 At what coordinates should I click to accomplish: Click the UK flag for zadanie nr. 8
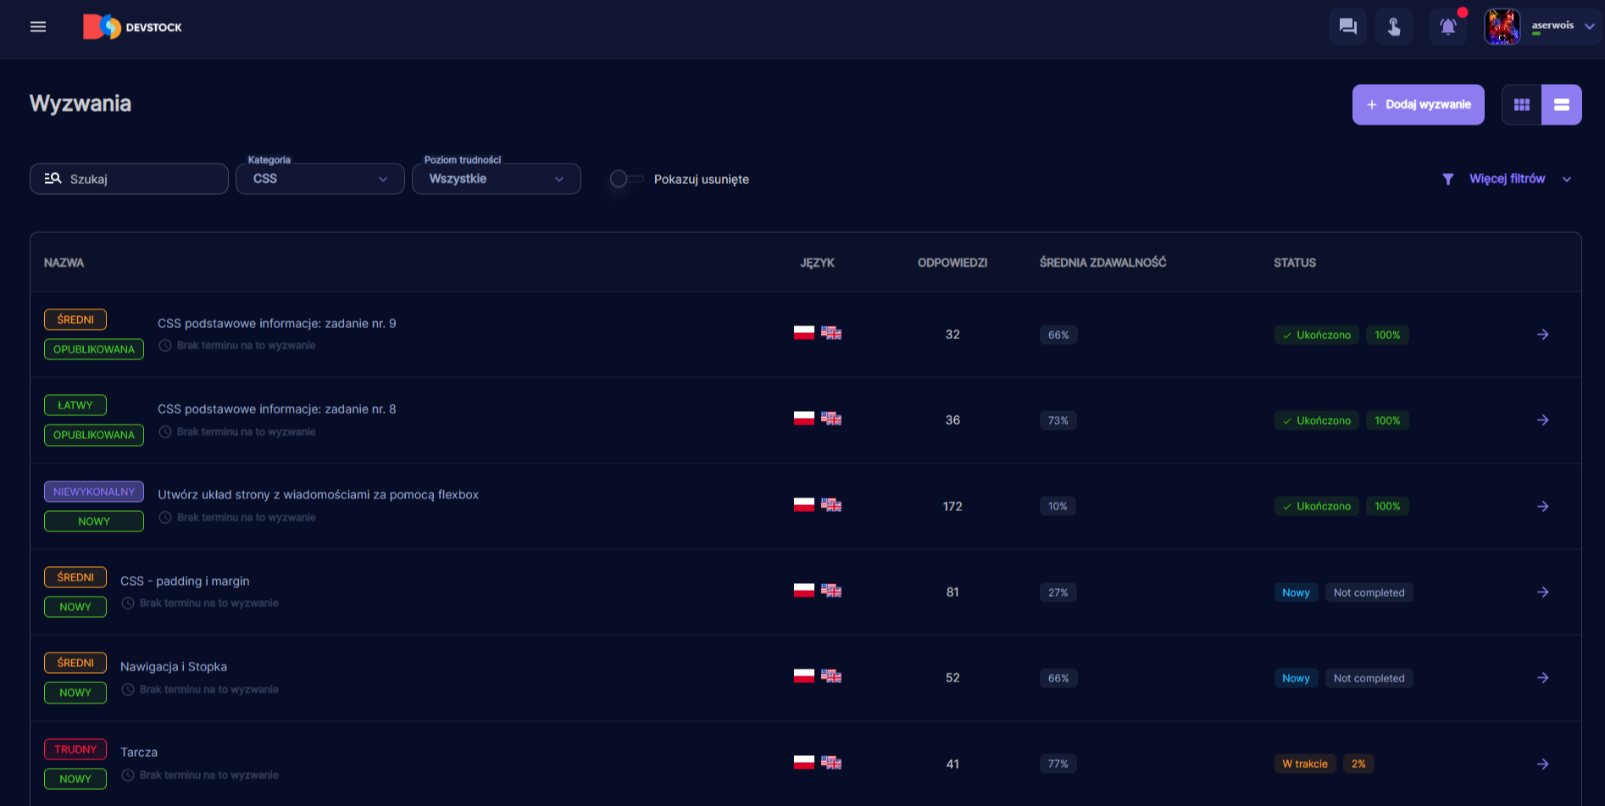pos(831,419)
